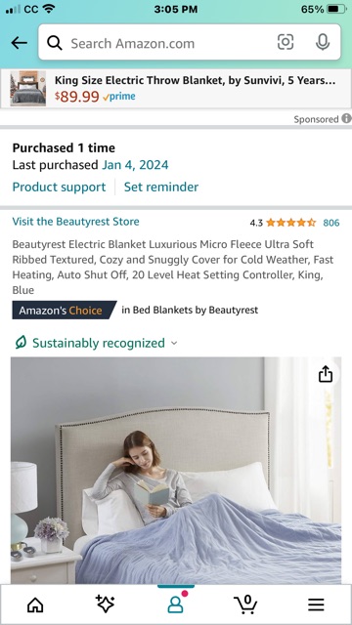The width and height of the screenshot is (352, 625).
Task: Click the Sponsored info icon
Action: coord(346,119)
